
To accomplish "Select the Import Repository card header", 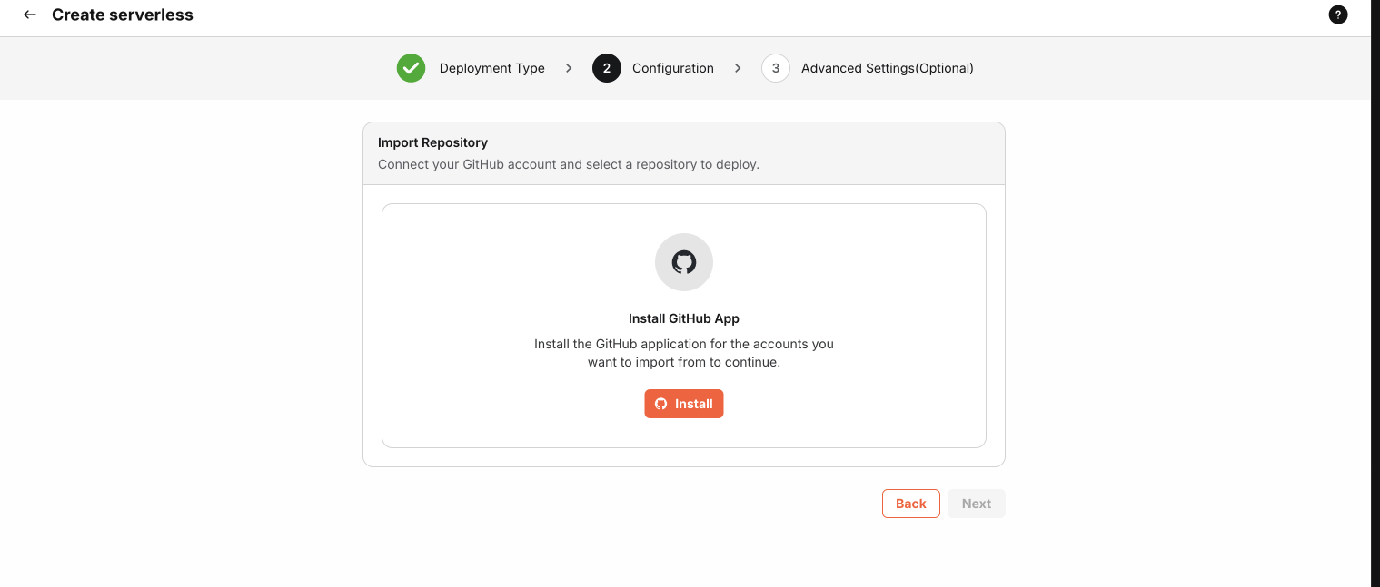I will (x=432, y=142).
